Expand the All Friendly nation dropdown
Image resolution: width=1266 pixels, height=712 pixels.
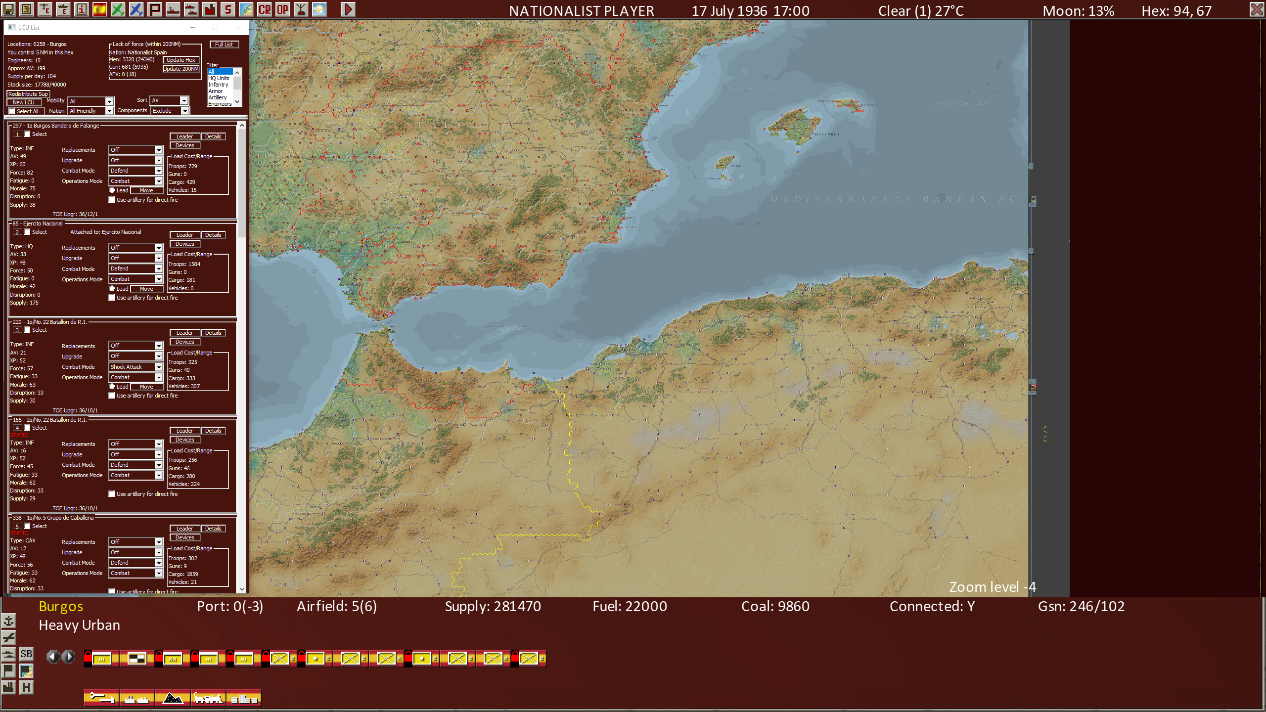[x=109, y=111]
